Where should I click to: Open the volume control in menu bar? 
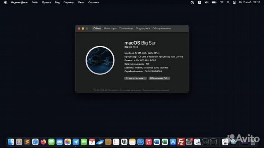pos(206,2)
